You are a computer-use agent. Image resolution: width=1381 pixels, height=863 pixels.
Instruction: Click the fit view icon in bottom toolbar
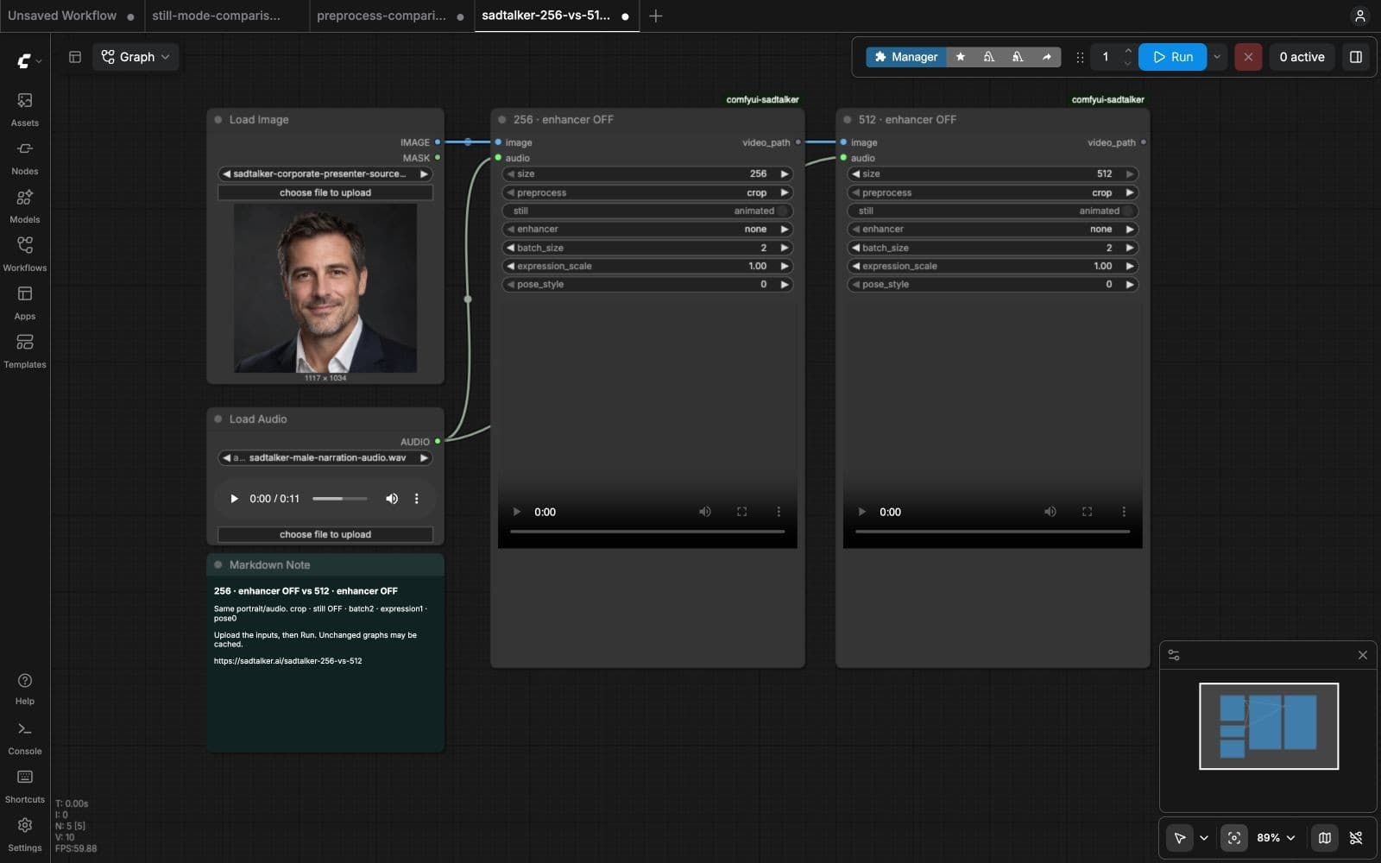coord(1234,837)
